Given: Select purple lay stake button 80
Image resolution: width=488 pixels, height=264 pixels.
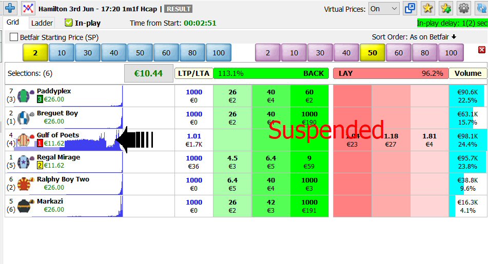Looking at the screenshot, I should click(x=425, y=53).
